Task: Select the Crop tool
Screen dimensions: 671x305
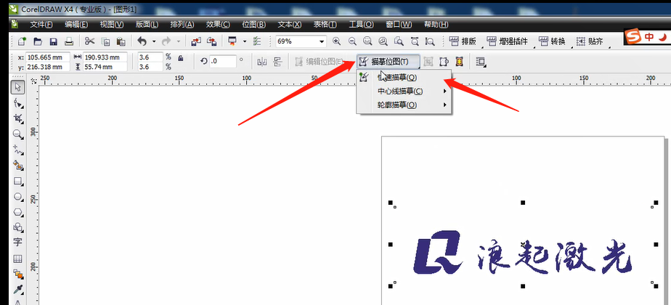Action: 18,118
